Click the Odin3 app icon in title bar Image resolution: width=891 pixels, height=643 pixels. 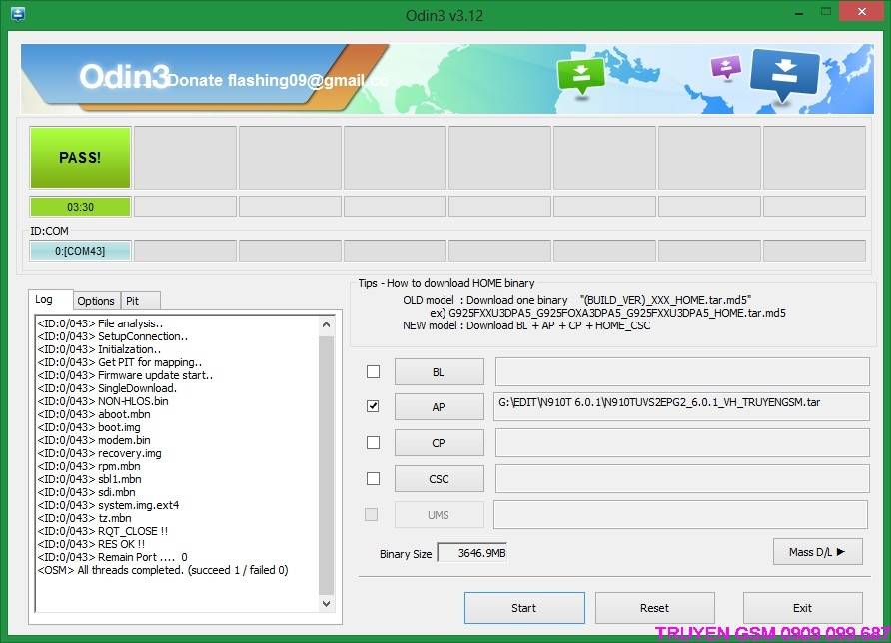pyautogui.click(x=18, y=14)
